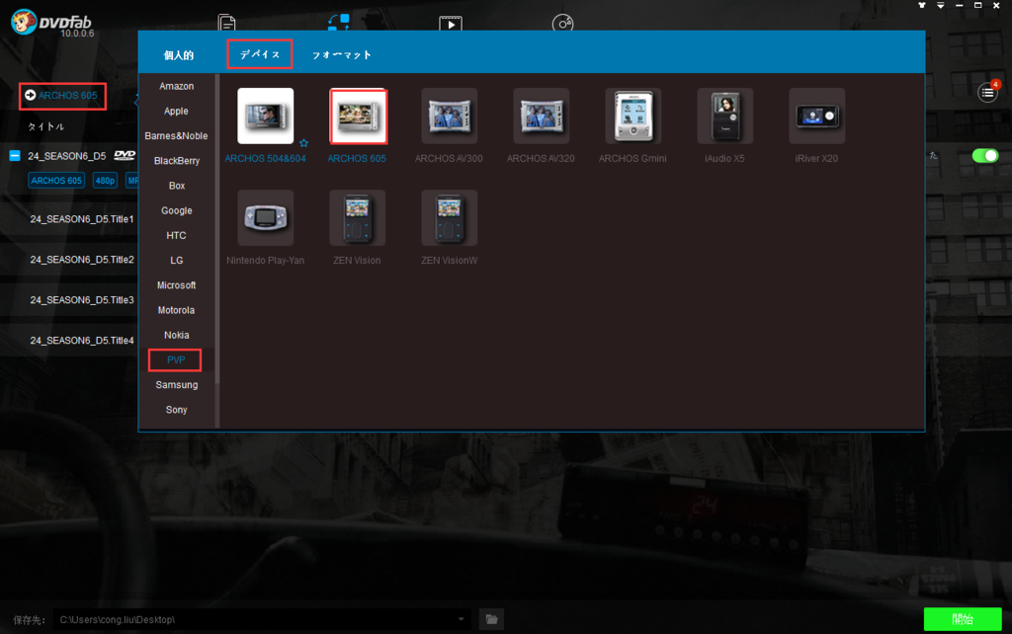Pick the iAudio X5 device icon

click(724, 117)
